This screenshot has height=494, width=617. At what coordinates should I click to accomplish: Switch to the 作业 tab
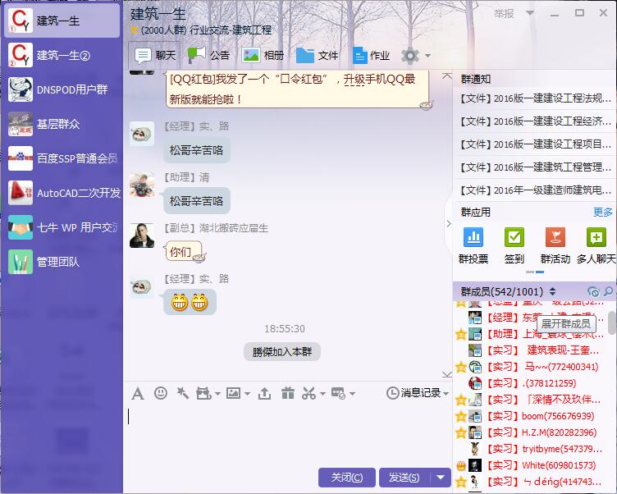[x=372, y=55]
